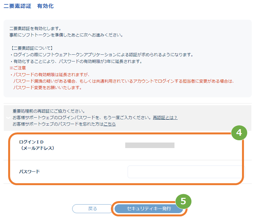Screen dimensions: 257x219
Task: Click the 事前にソフトトークンを準備 instruction line
Action: coord(66,35)
